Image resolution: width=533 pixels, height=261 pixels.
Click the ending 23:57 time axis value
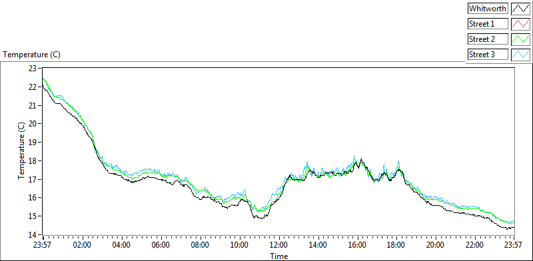tap(514, 245)
